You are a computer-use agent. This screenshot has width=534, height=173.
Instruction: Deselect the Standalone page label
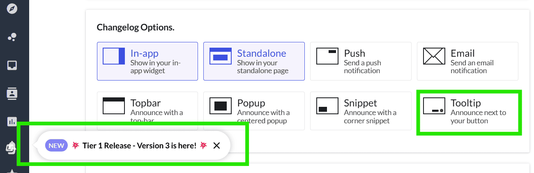254,61
